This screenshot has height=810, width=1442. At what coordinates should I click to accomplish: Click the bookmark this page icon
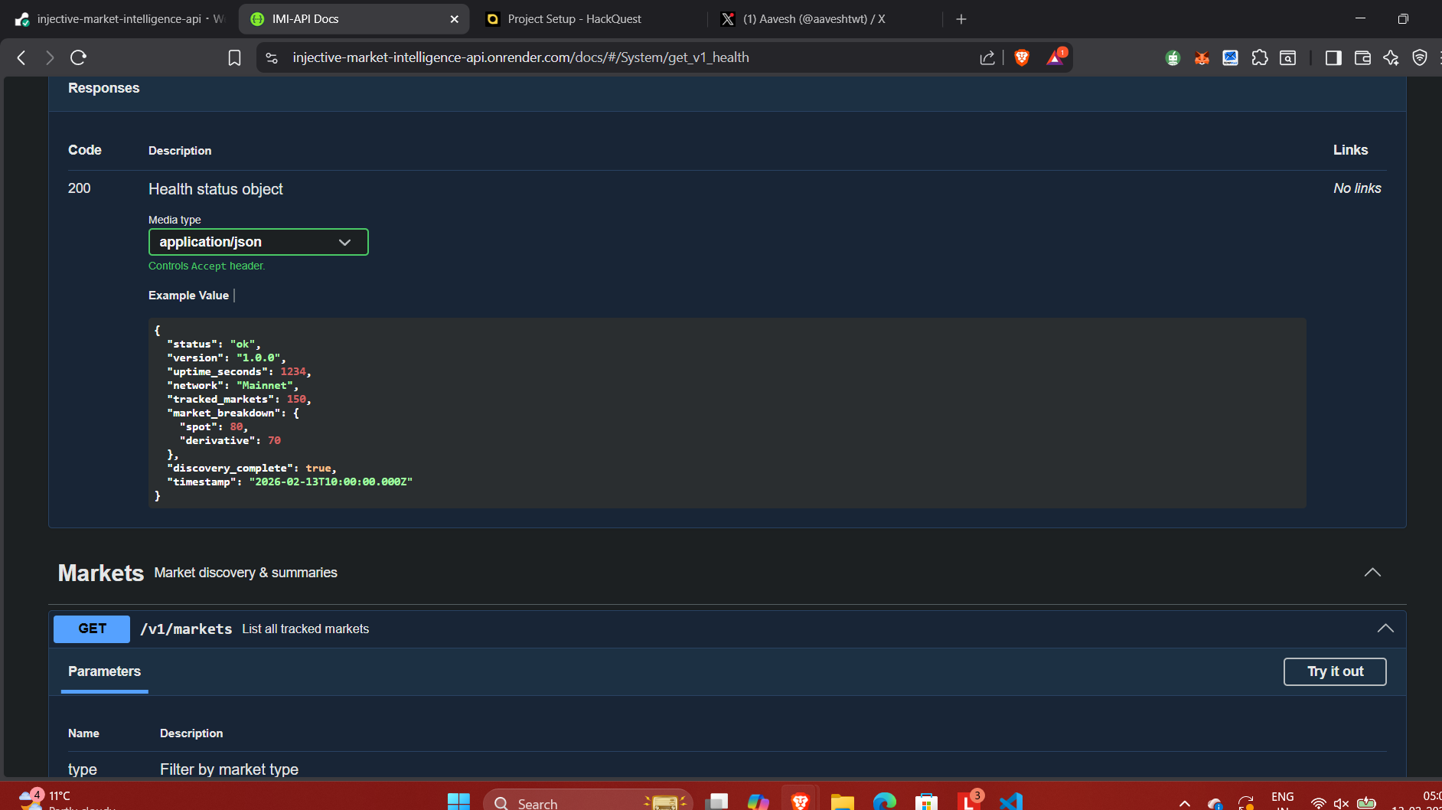coord(234,57)
